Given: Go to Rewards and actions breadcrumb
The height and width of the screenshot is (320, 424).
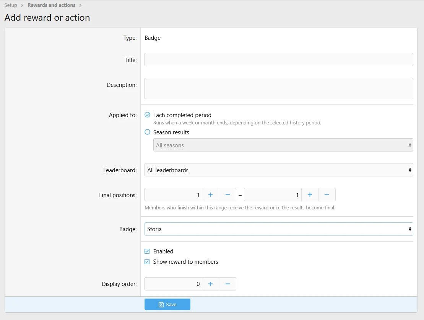Looking at the screenshot, I should click(x=51, y=5).
